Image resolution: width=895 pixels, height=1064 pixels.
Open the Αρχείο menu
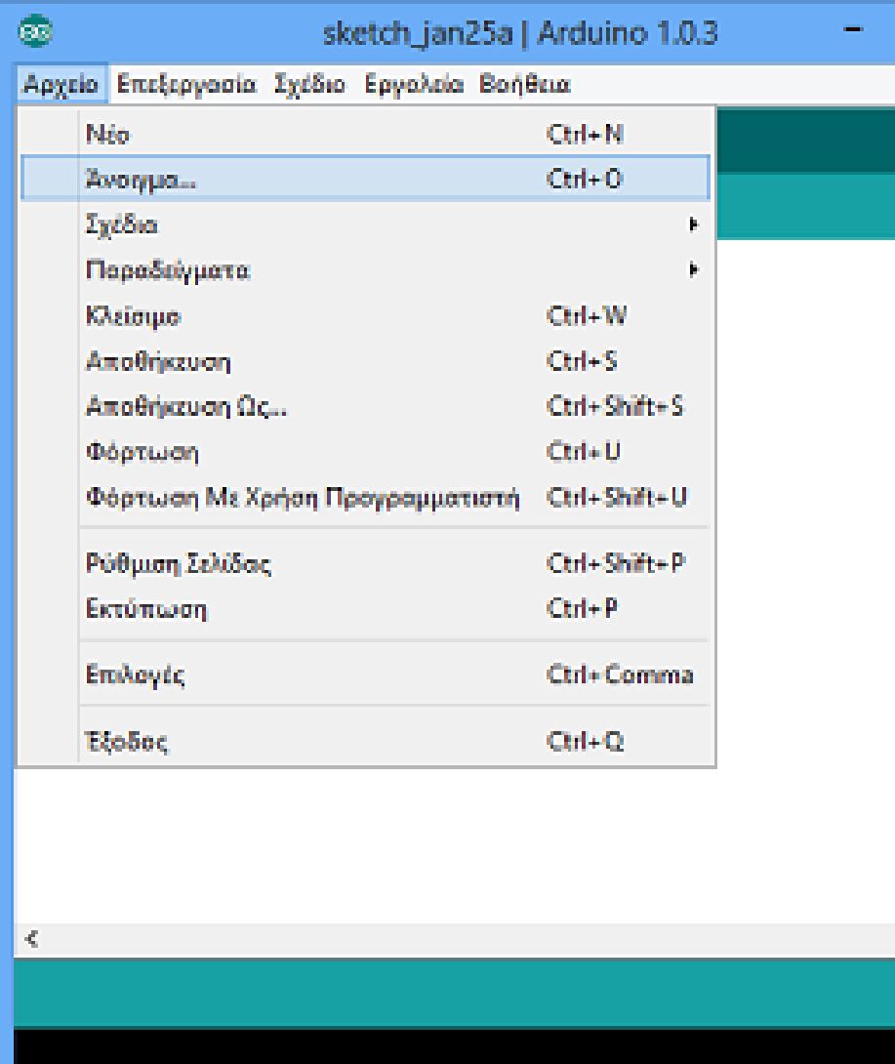pyautogui.click(x=61, y=84)
